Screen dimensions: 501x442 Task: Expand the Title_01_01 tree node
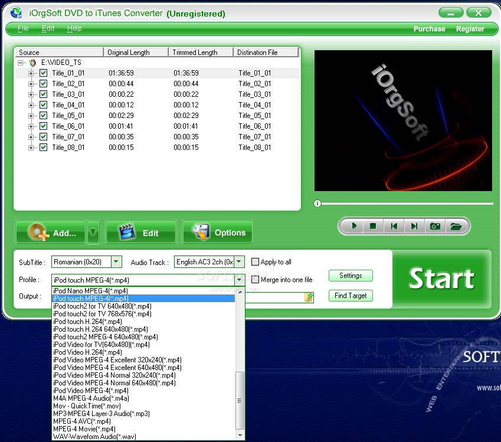point(31,74)
